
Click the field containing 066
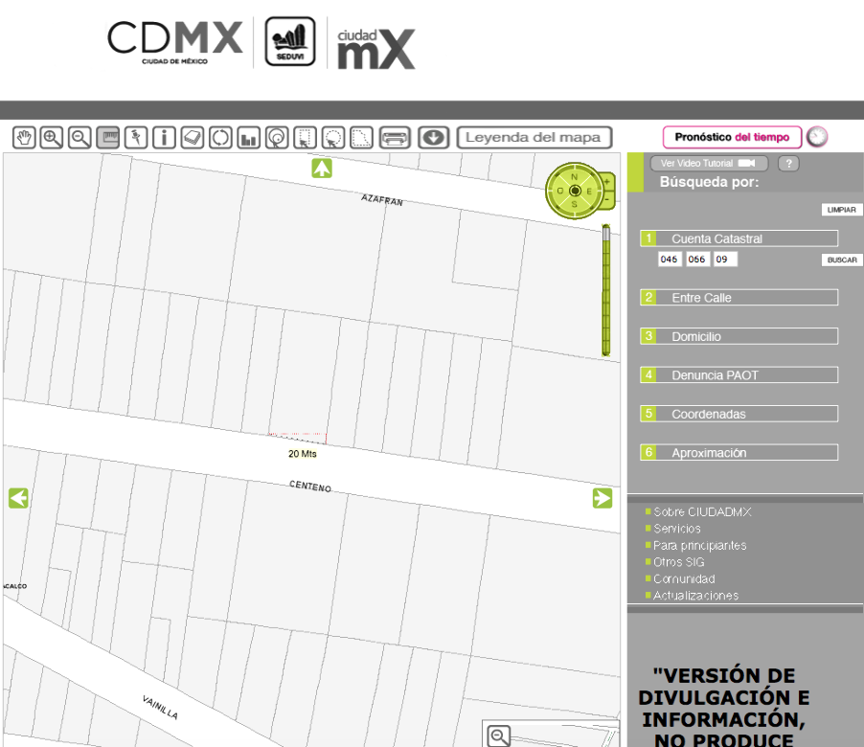click(x=697, y=259)
